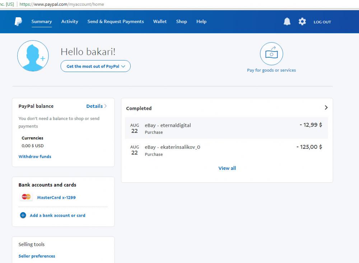The image size is (359, 263).
Task: Click the profile avatar photo icon
Action: (x=33, y=56)
